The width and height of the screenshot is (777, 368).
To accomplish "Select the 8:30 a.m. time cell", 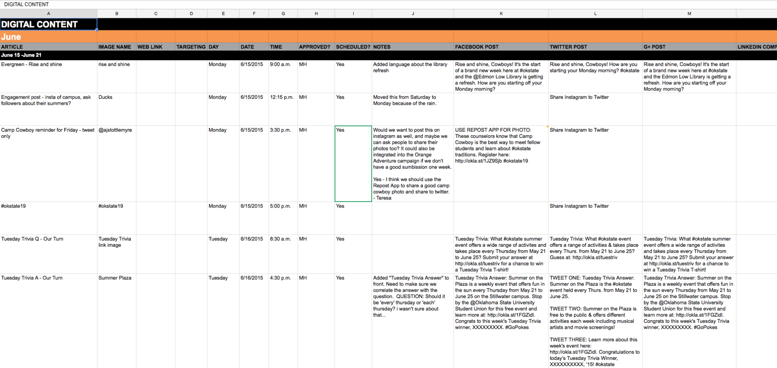I will (283, 254).
